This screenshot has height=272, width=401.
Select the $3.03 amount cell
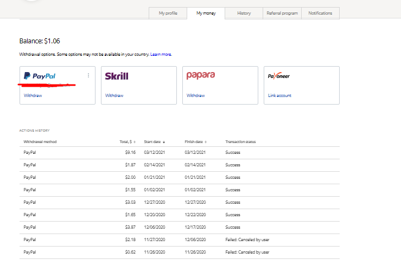coord(130,202)
